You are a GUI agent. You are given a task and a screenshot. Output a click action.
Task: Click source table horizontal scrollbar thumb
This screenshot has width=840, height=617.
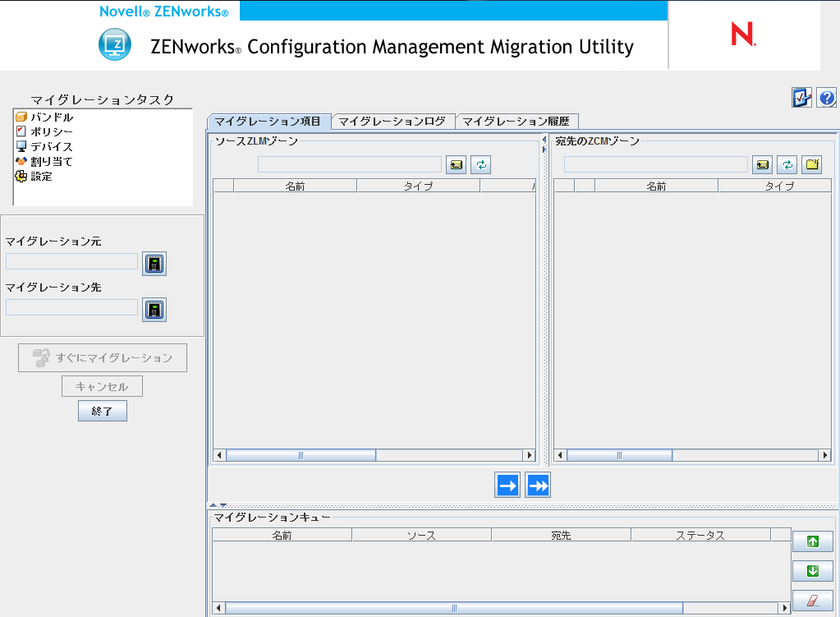click(301, 456)
